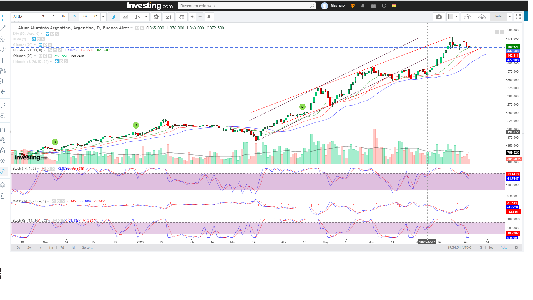
Task: Open the object tree layers icon
Action: 3,185
